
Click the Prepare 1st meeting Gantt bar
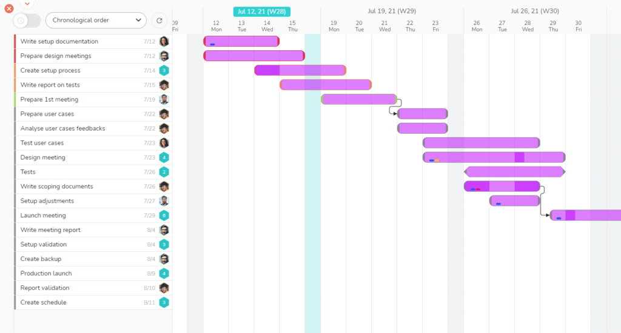pyautogui.click(x=359, y=99)
